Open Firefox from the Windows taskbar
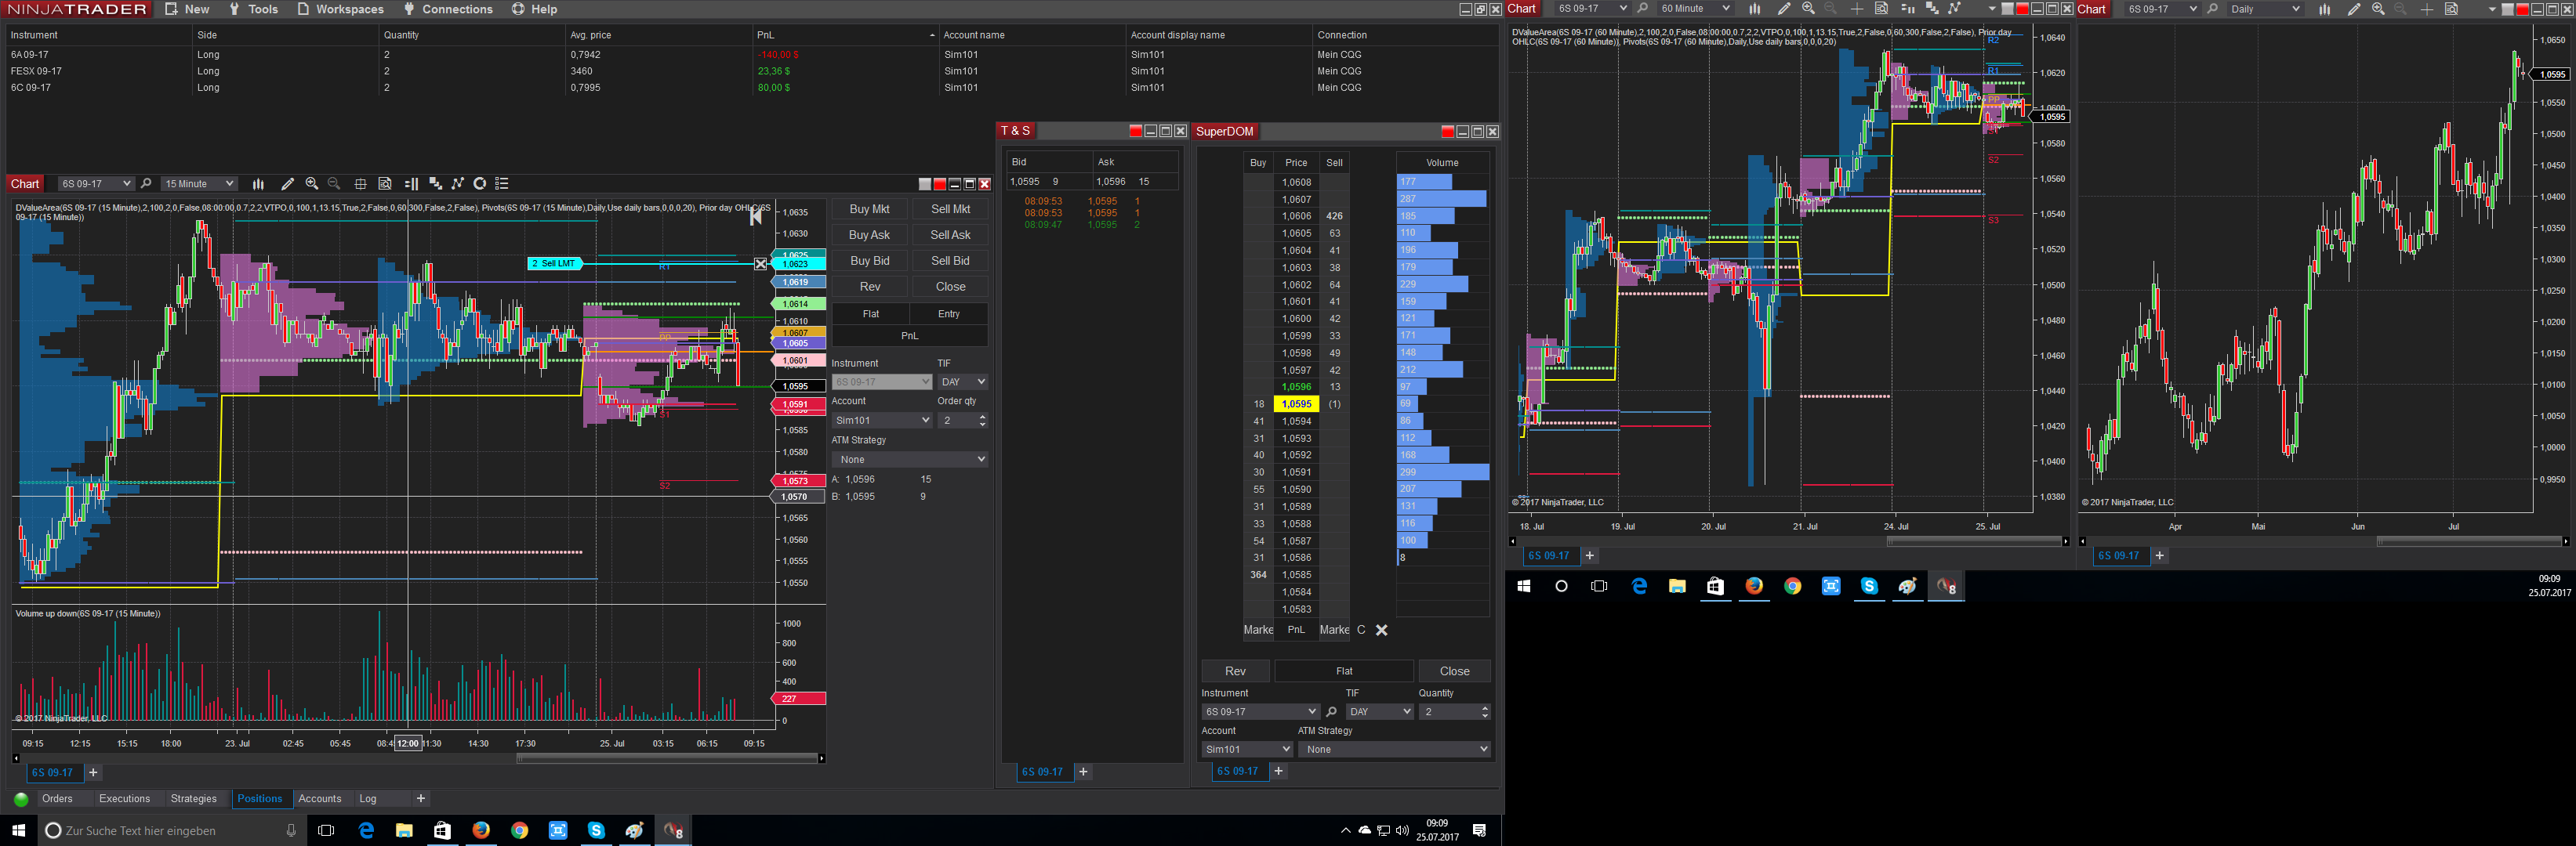The width and height of the screenshot is (2576, 846). pyautogui.click(x=481, y=831)
